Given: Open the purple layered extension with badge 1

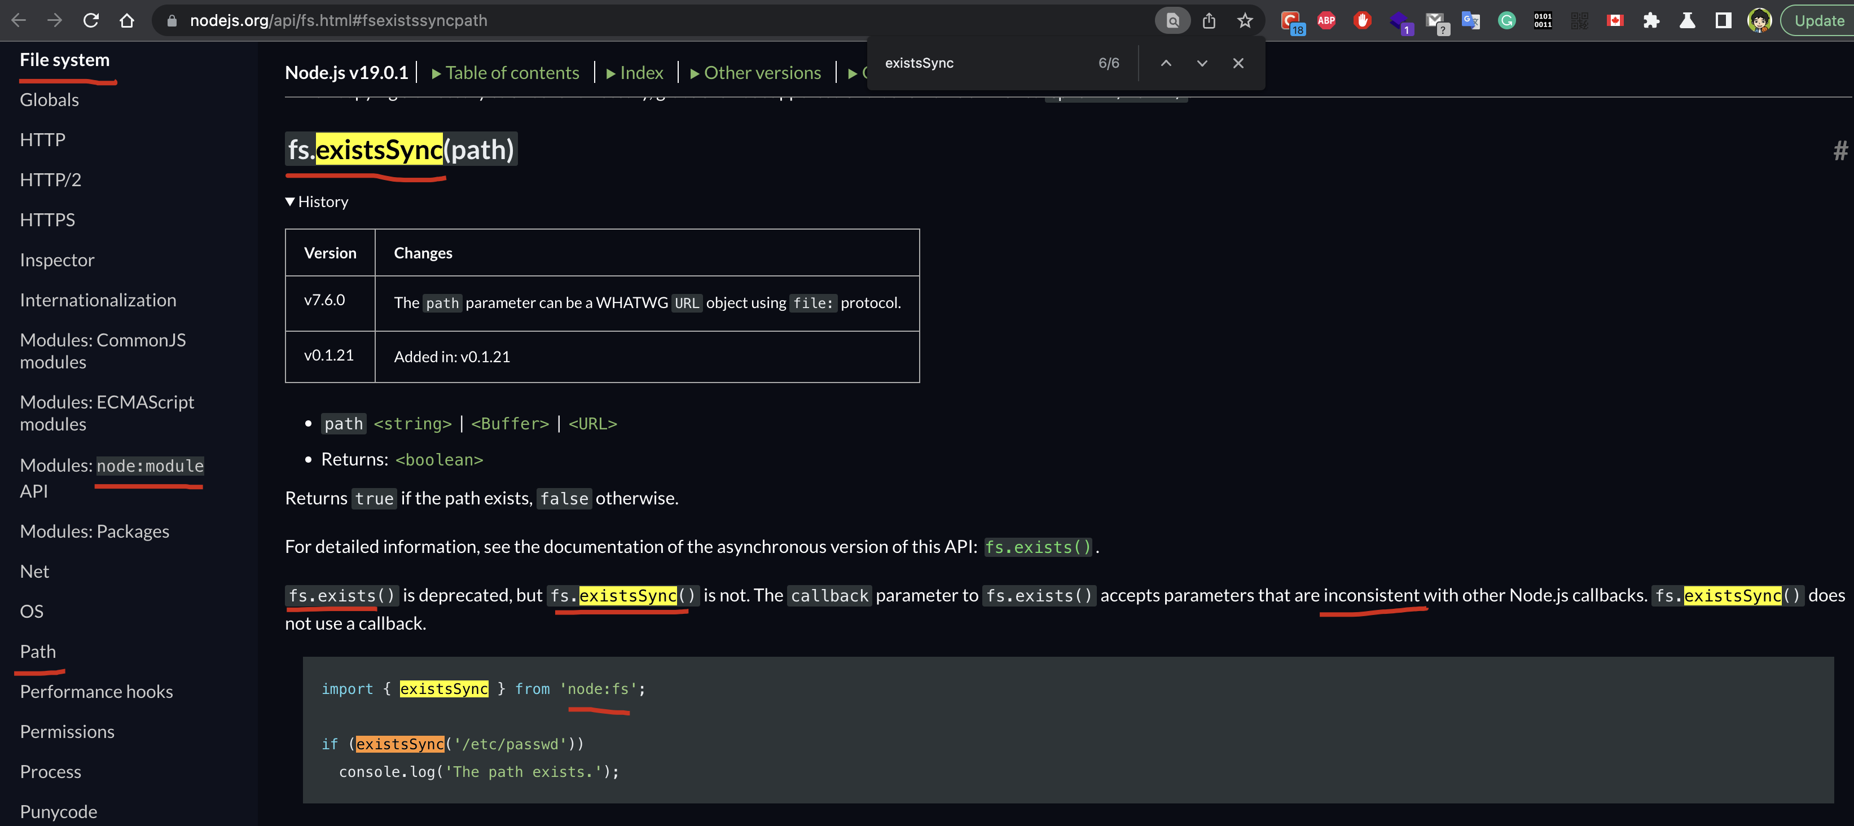Looking at the screenshot, I should [x=1400, y=23].
